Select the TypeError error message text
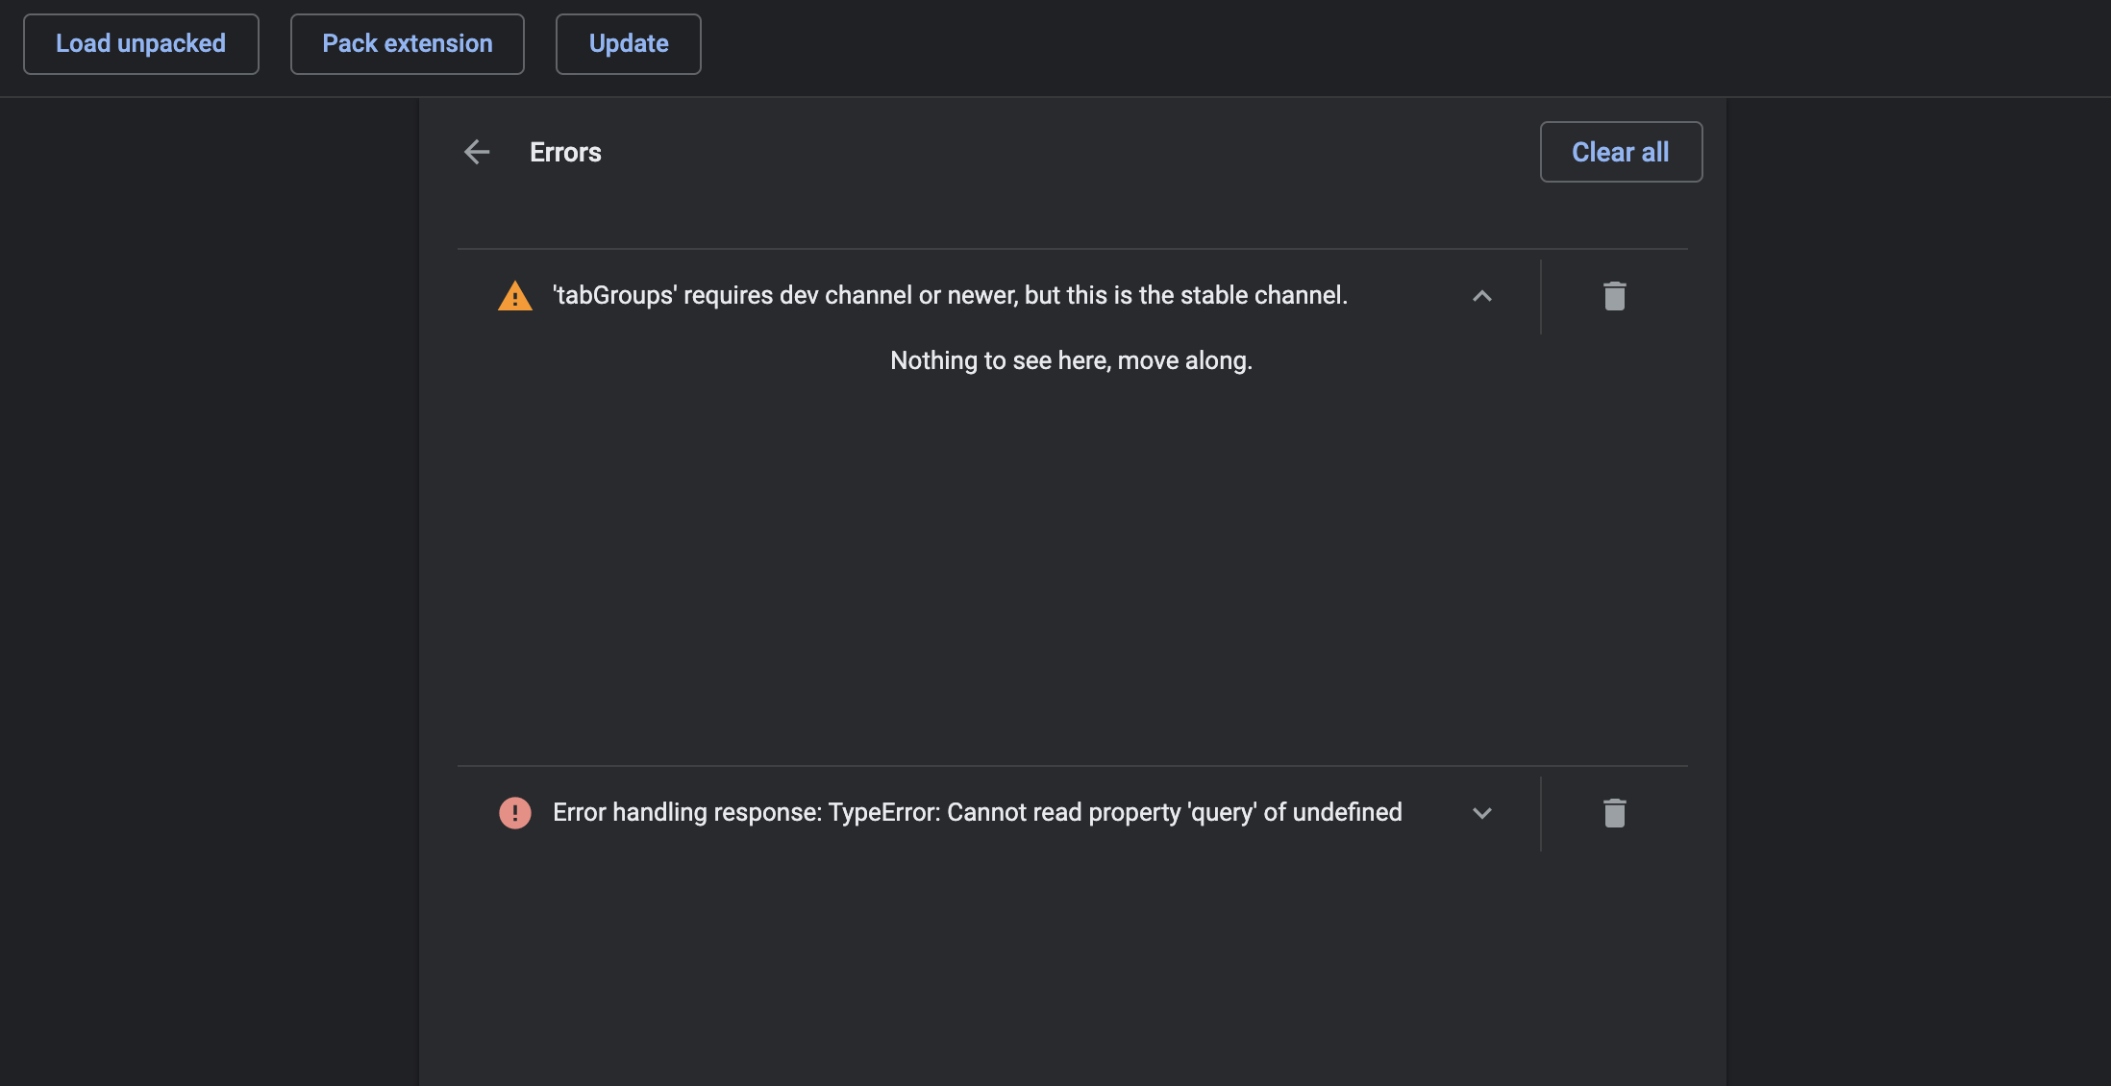 coord(976,813)
